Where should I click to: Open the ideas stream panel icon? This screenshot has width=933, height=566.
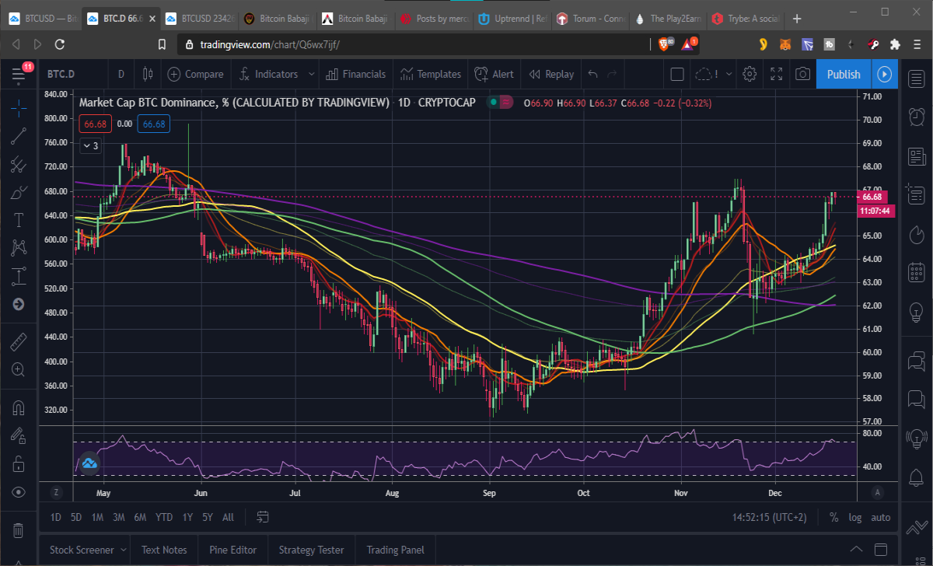coord(916,438)
